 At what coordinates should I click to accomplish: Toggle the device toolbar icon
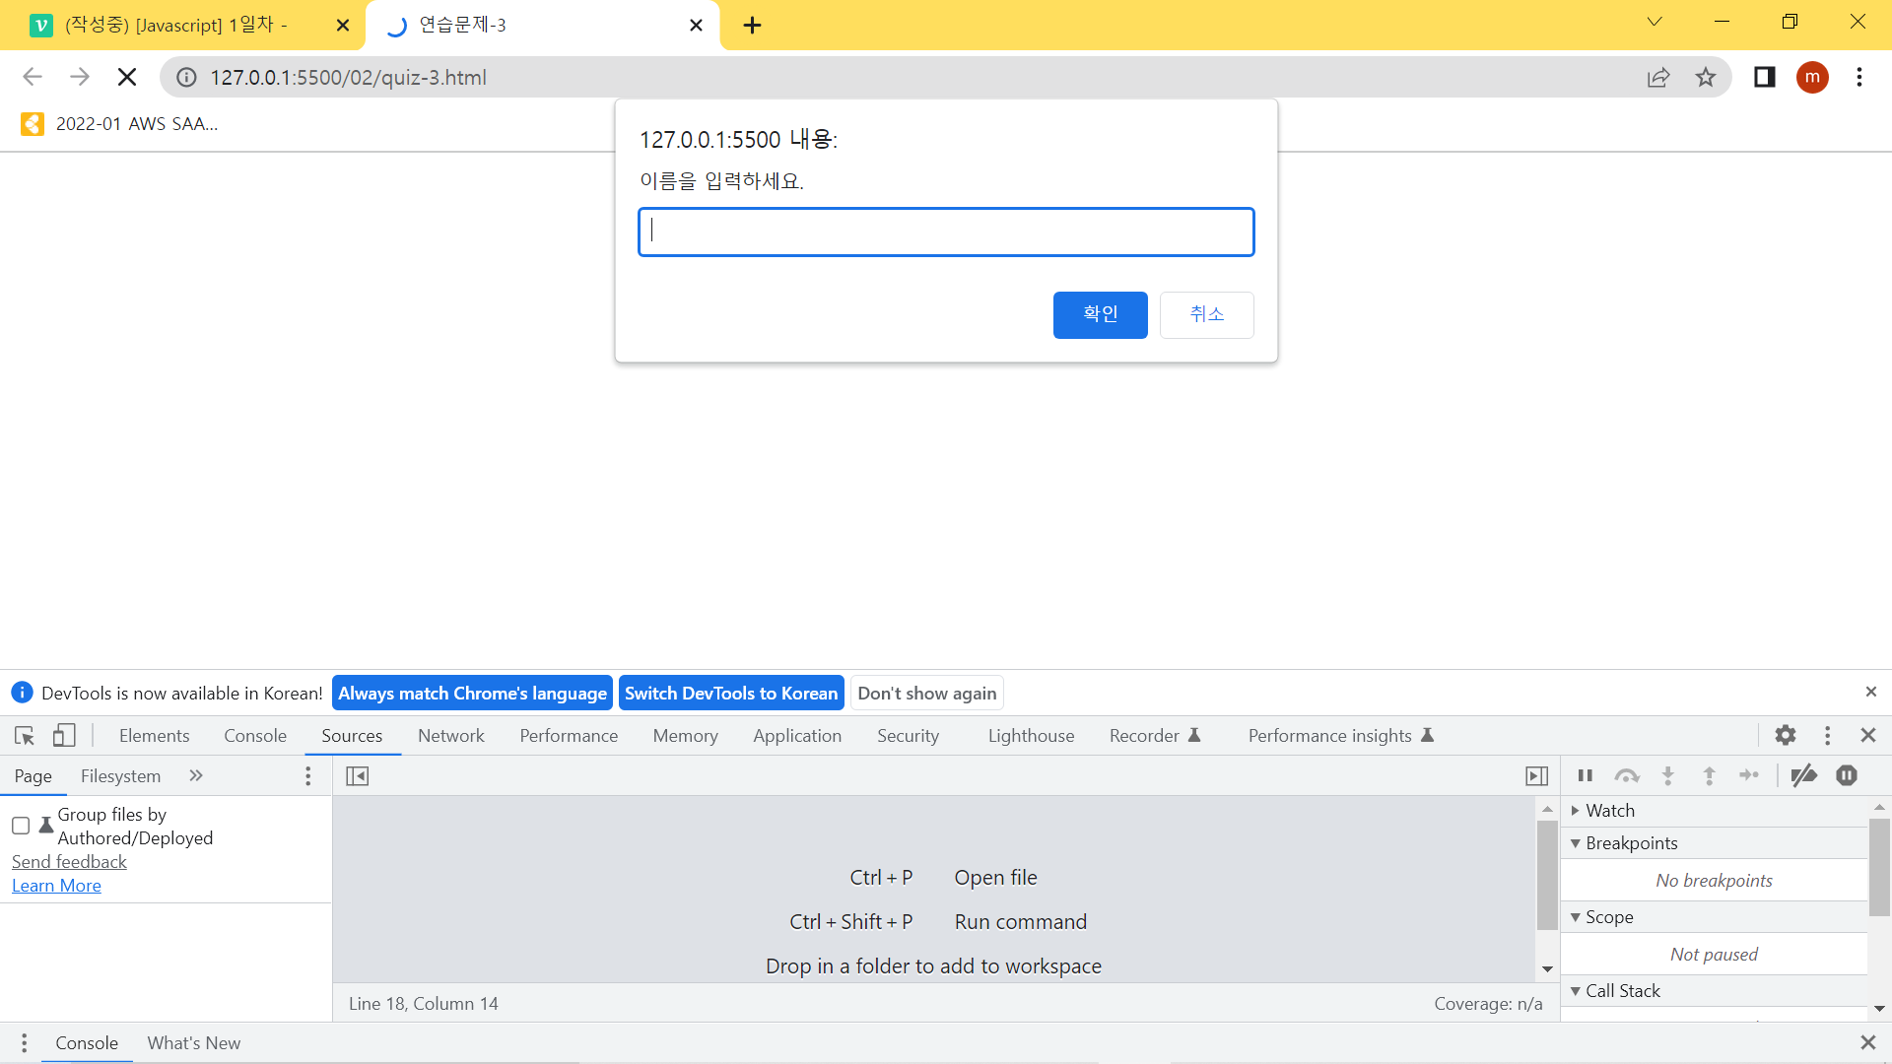[x=64, y=736]
